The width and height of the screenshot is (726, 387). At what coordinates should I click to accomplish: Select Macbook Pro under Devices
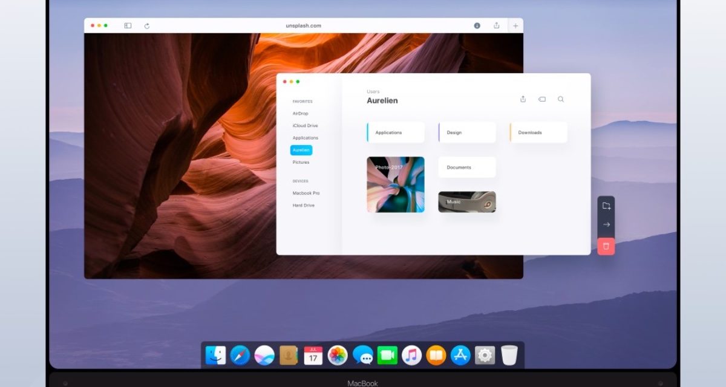point(306,193)
